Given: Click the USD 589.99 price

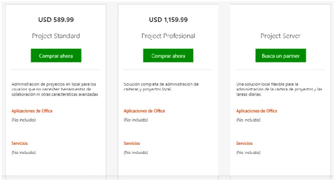Looking at the screenshot, I should (56, 20).
